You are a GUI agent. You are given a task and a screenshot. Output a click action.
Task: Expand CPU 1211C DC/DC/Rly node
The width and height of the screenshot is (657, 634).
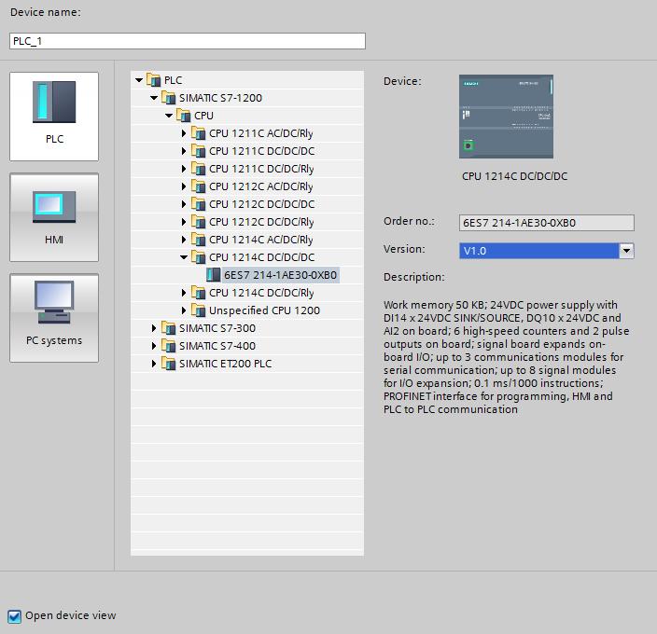click(184, 169)
